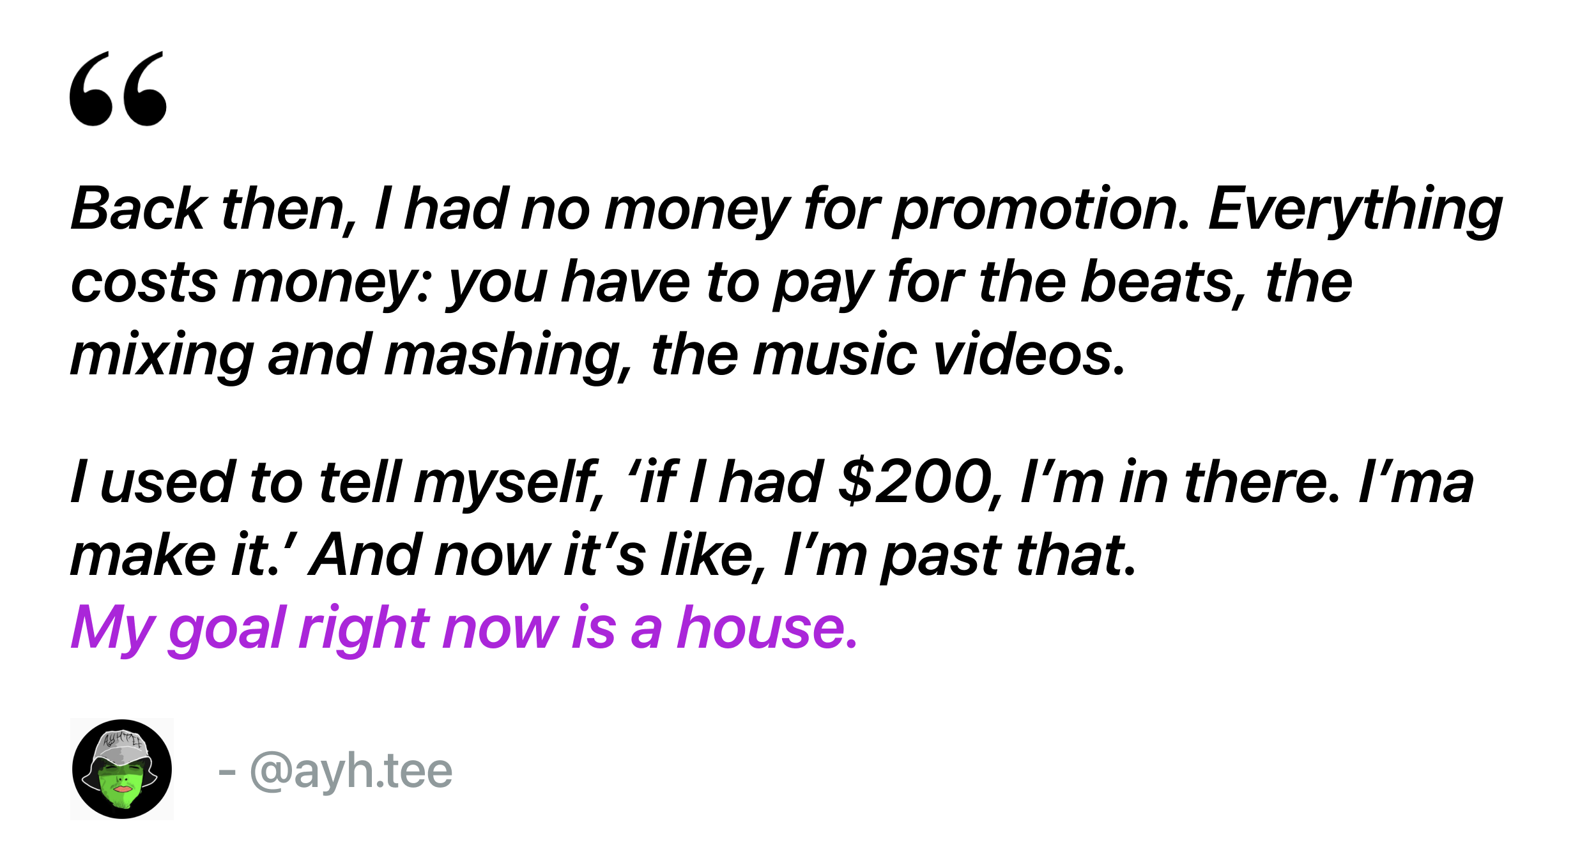Click the phrase 'I'm in there.'
This screenshot has width=1573, height=856.
click(x=1179, y=482)
